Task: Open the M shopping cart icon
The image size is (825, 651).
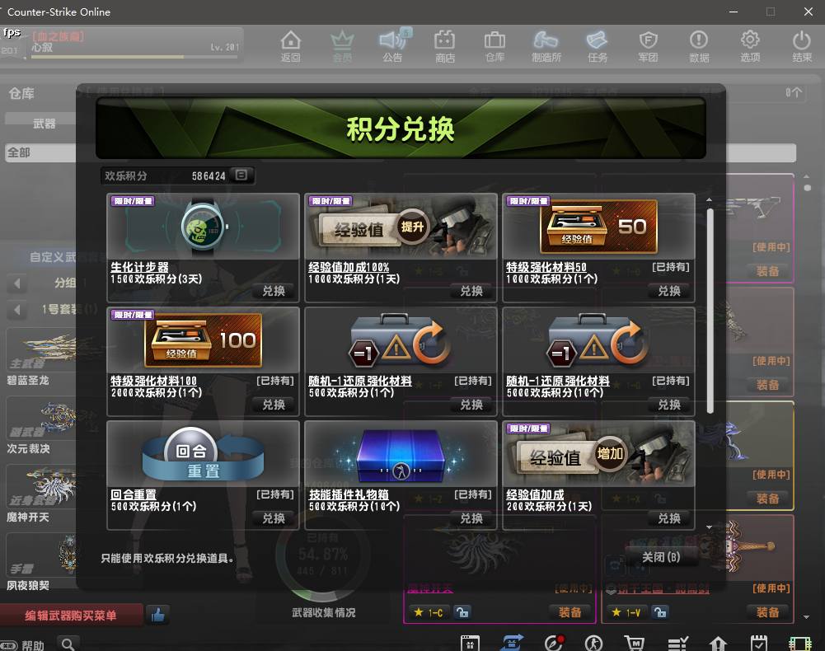Action: point(635,643)
